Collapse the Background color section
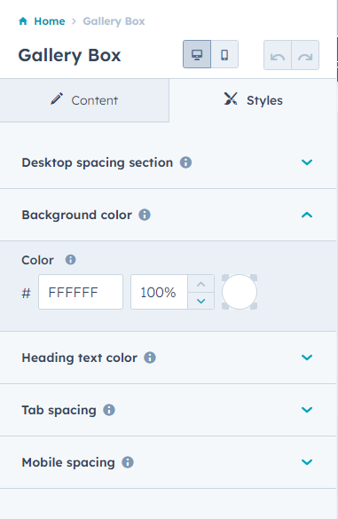Screen dimensions: 338x519 307,215
